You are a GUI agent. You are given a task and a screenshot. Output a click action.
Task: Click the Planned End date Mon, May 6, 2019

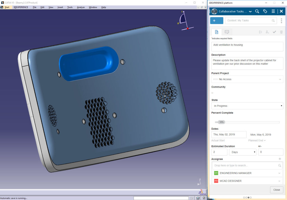261,135
